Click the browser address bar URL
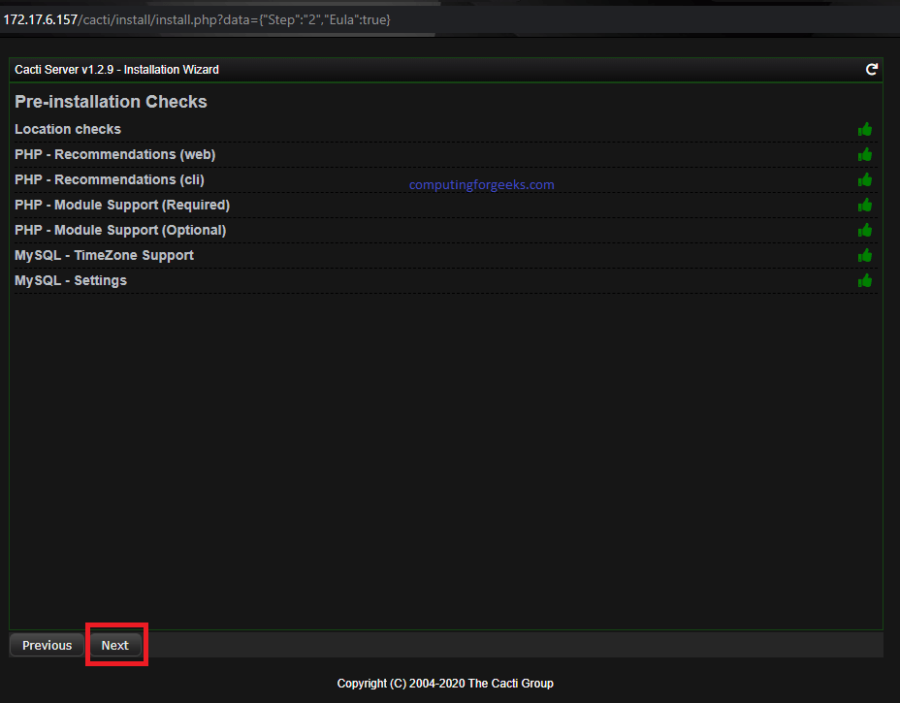 (x=197, y=19)
